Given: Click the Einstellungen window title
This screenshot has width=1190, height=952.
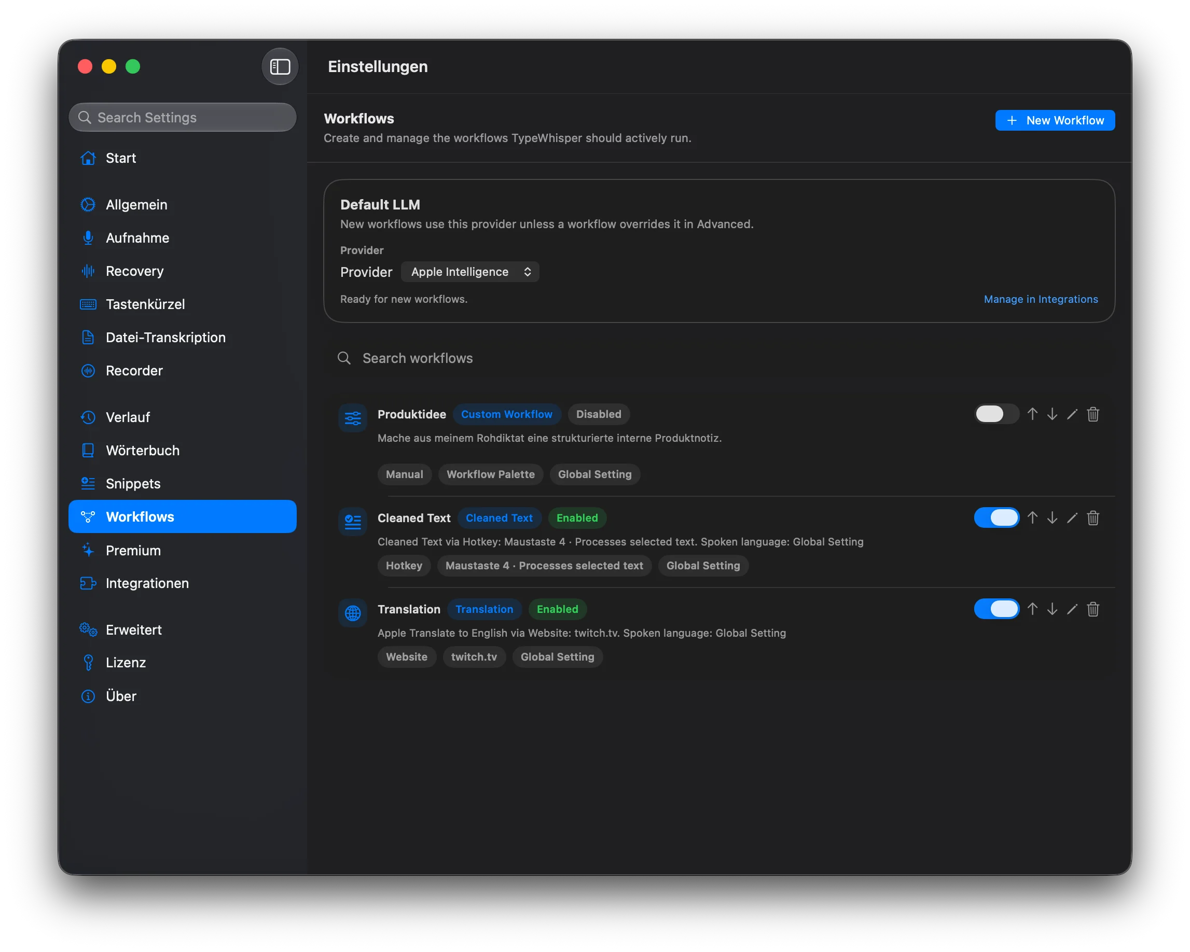Looking at the screenshot, I should pyautogui.click(x=378, y=67).
